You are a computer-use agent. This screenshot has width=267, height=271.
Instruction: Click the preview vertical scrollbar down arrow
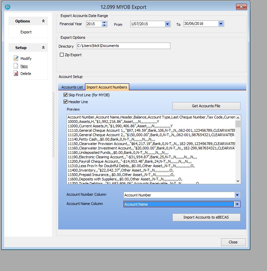238,181
